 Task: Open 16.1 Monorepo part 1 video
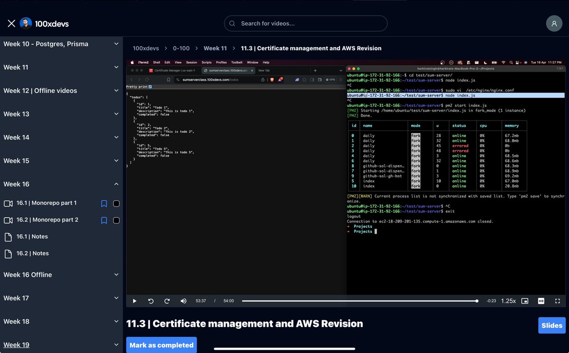46,203
